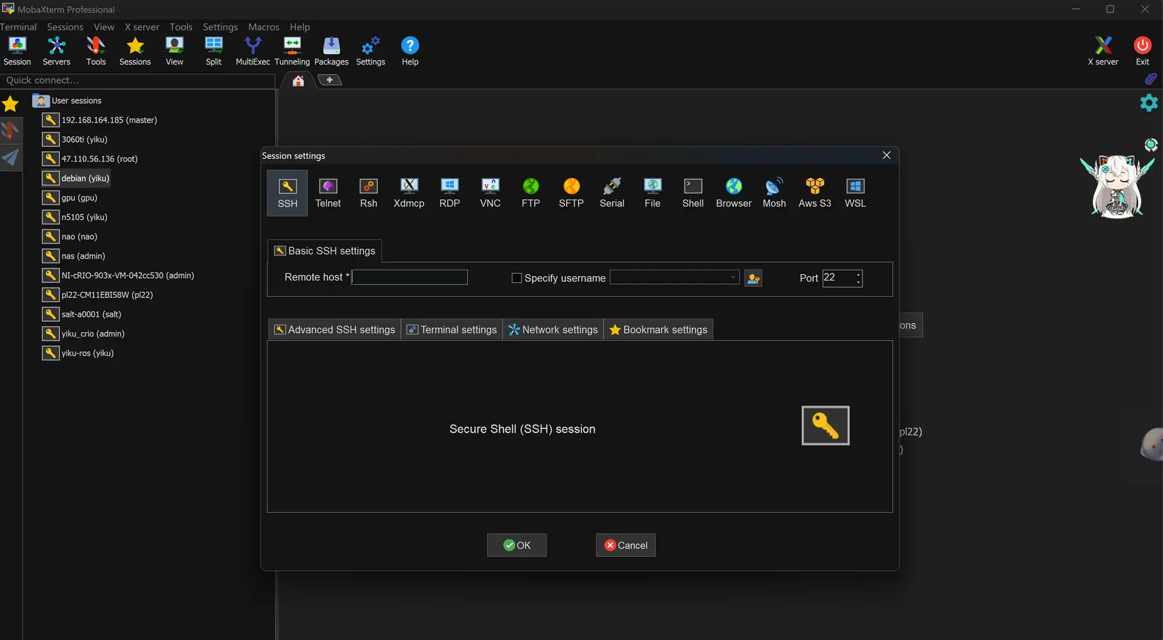Open the home tab
1163x640 pixels.
pyautogui.click(x=298, y=80)
